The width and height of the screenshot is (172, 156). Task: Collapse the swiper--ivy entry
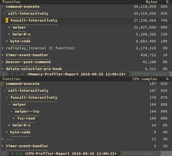(x=11, y=112)
